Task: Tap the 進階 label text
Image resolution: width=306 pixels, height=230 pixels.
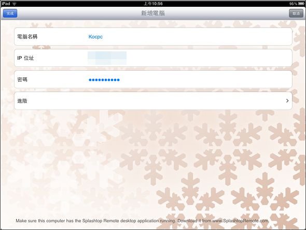Action: (22, 101)
